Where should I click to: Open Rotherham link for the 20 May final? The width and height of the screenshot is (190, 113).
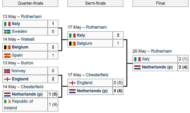(x=161, y=51)
